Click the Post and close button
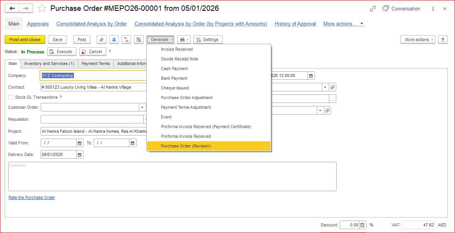This screenshot has height=233, width=455. pos(25,39)
